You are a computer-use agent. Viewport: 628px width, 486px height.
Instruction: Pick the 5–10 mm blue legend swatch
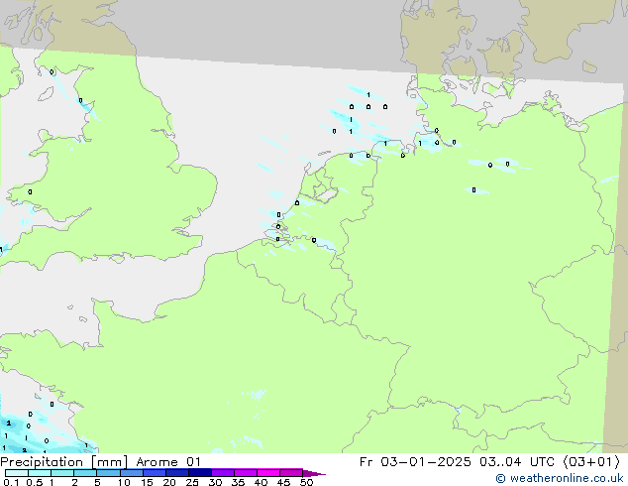pyautogui.click(x=108, y=473)
